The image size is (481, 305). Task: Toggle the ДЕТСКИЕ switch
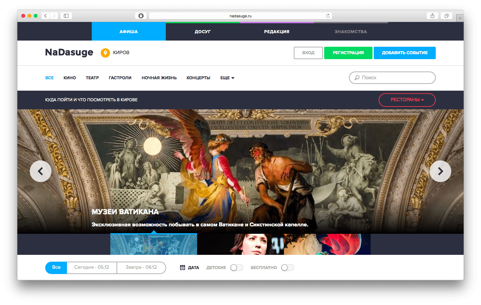coord(237,268)
